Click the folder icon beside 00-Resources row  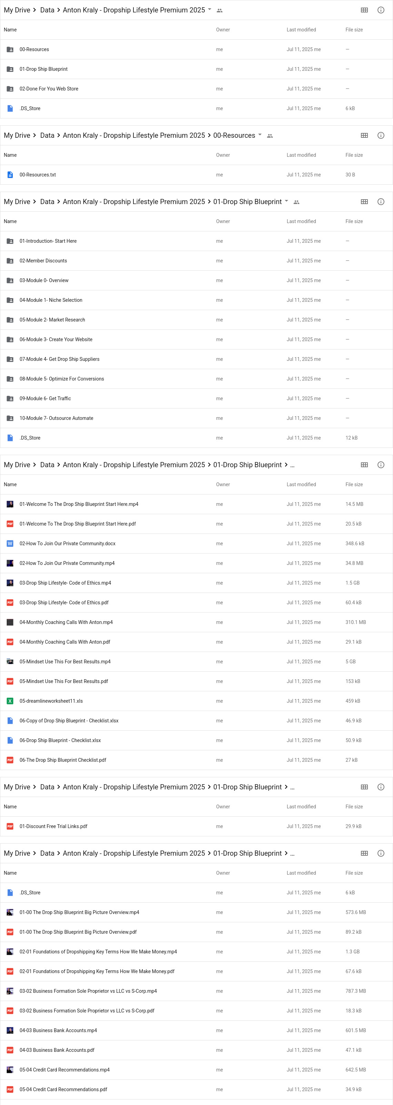(10, 49)
